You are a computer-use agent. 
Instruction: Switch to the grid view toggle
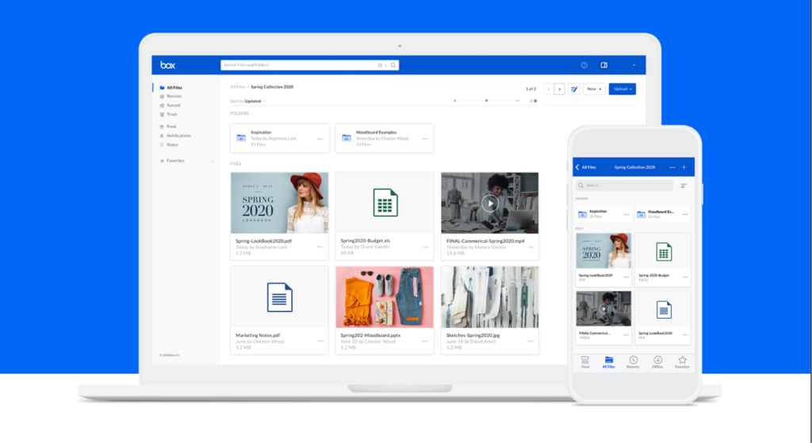534,101
